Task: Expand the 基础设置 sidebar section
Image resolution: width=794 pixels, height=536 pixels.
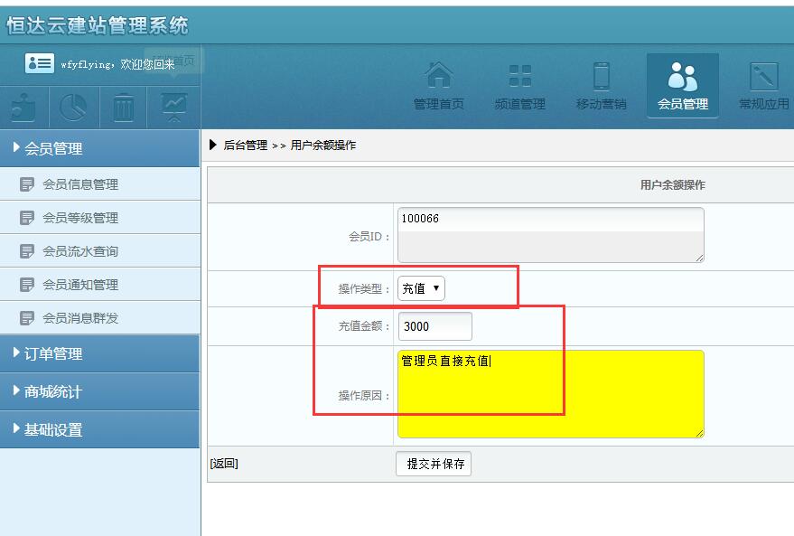Action: 99,429
